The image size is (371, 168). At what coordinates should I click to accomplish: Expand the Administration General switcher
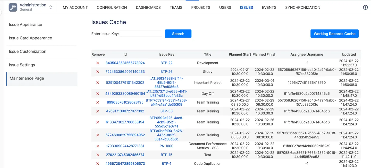50,7
